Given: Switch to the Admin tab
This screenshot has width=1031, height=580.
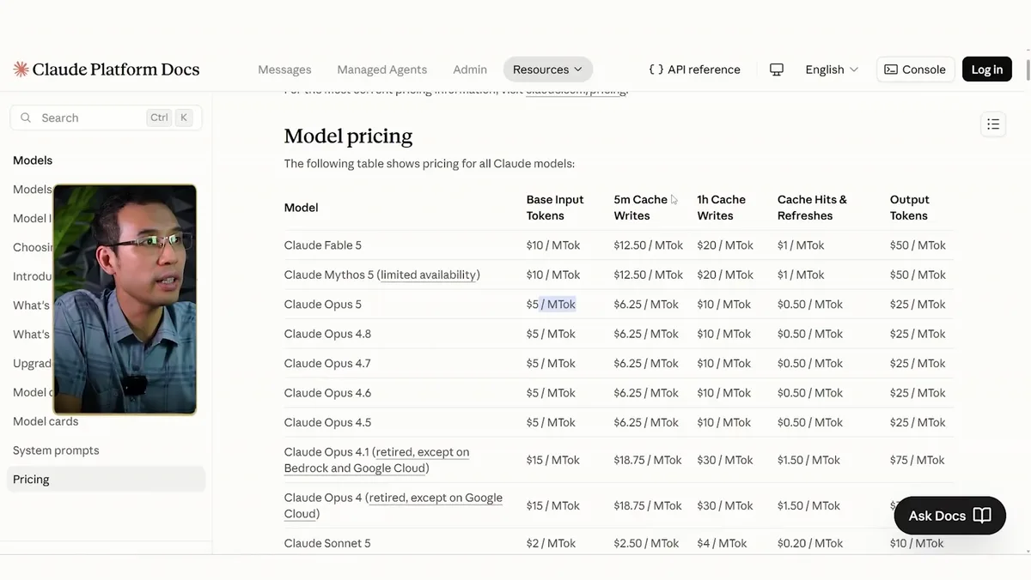Looking at the screenshot, I should coord(470,69).
